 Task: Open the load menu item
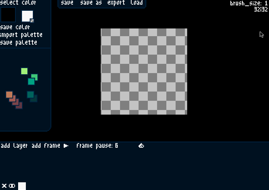(x=137, y=3)
